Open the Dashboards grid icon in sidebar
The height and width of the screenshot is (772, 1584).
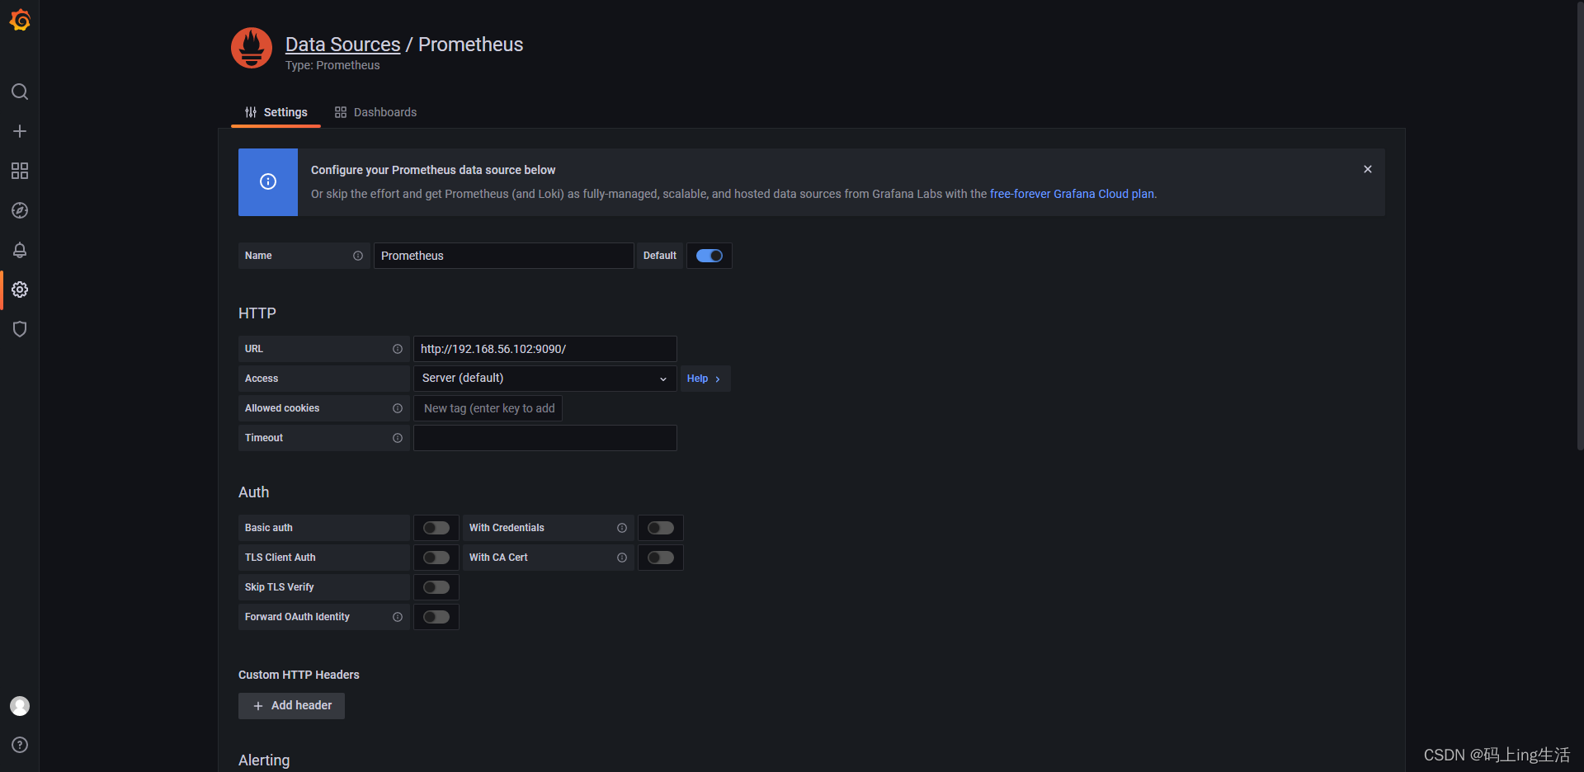[20, 171]
